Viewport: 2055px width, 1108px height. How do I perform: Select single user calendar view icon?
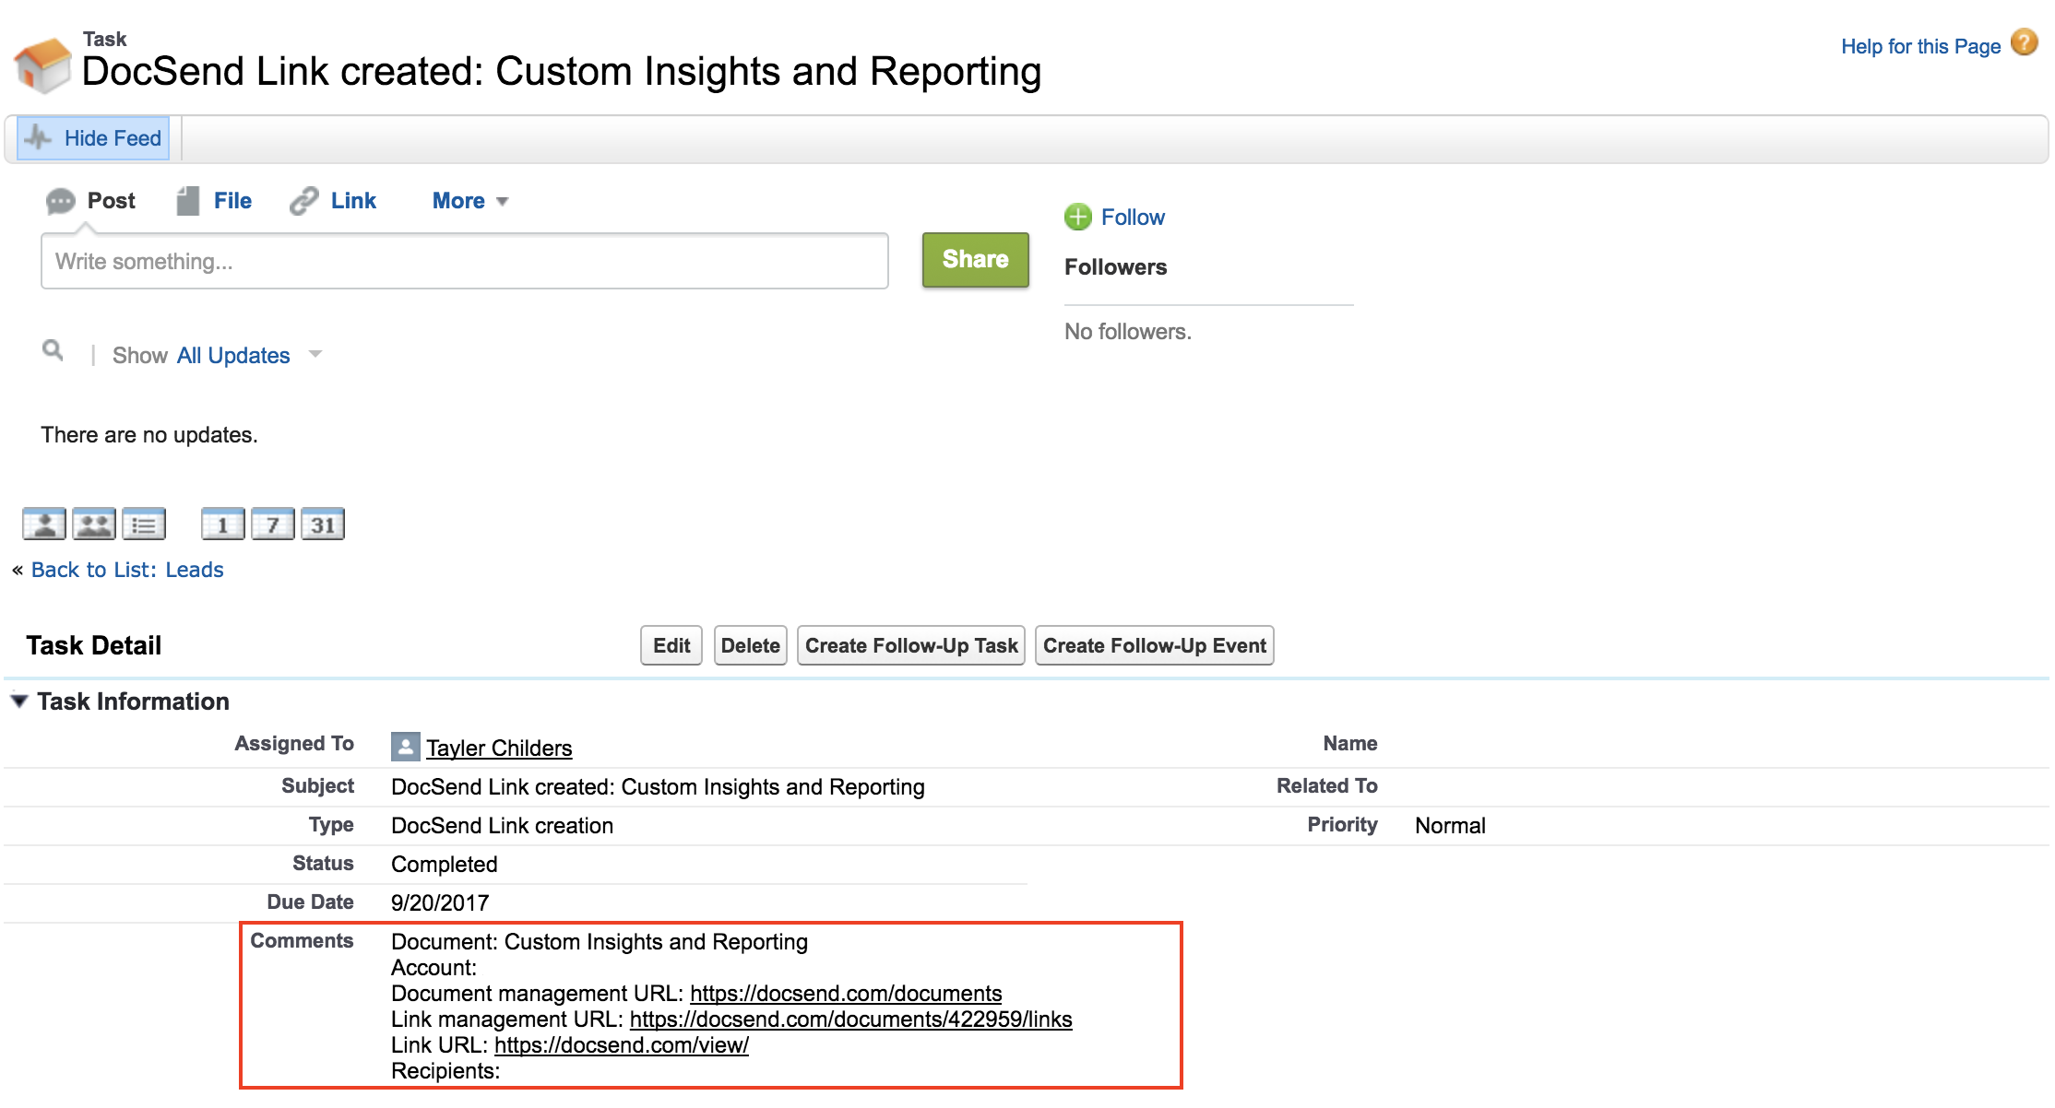(44, 524)
